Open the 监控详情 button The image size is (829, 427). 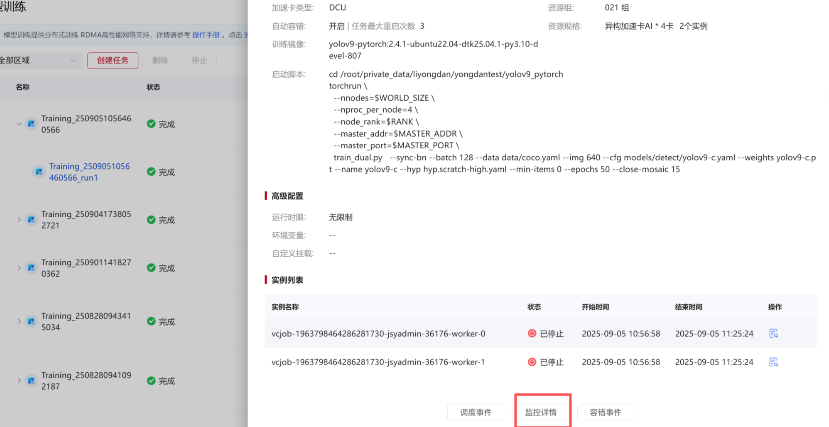[x=540, y=412]
